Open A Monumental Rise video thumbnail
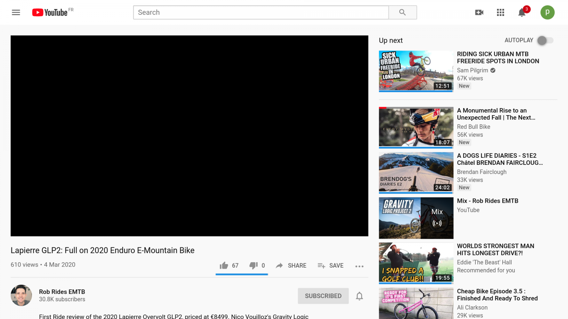Viewport: 568px width, 319px height. pyautogui.click(x=416, y=127)
